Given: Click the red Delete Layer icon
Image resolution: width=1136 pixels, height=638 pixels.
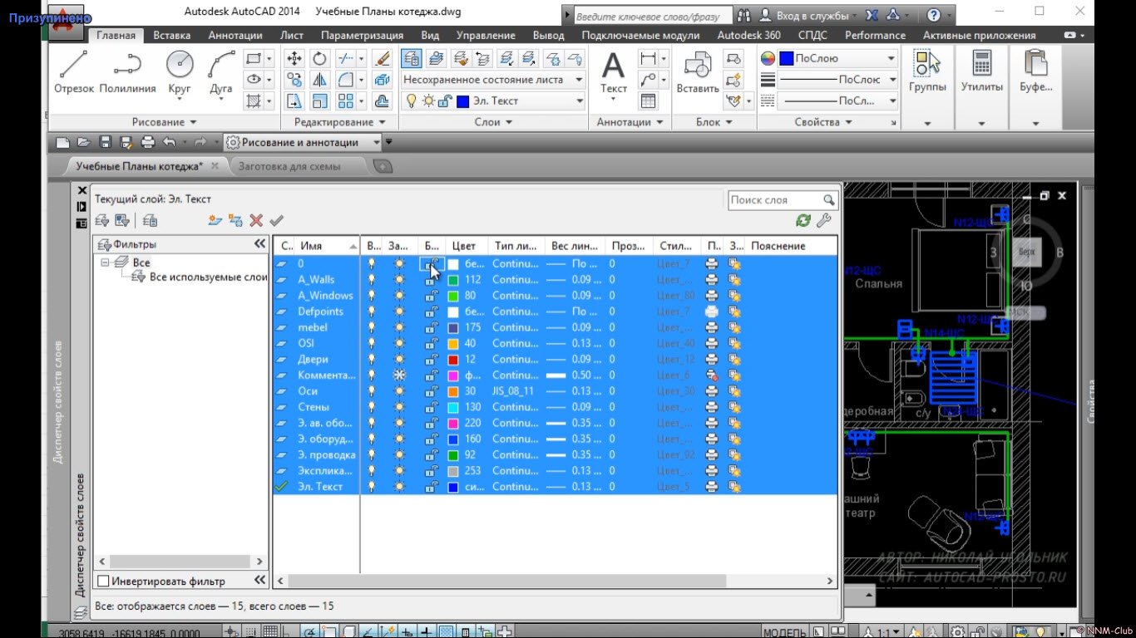Looking at the screenshot, I should point(256,220).
